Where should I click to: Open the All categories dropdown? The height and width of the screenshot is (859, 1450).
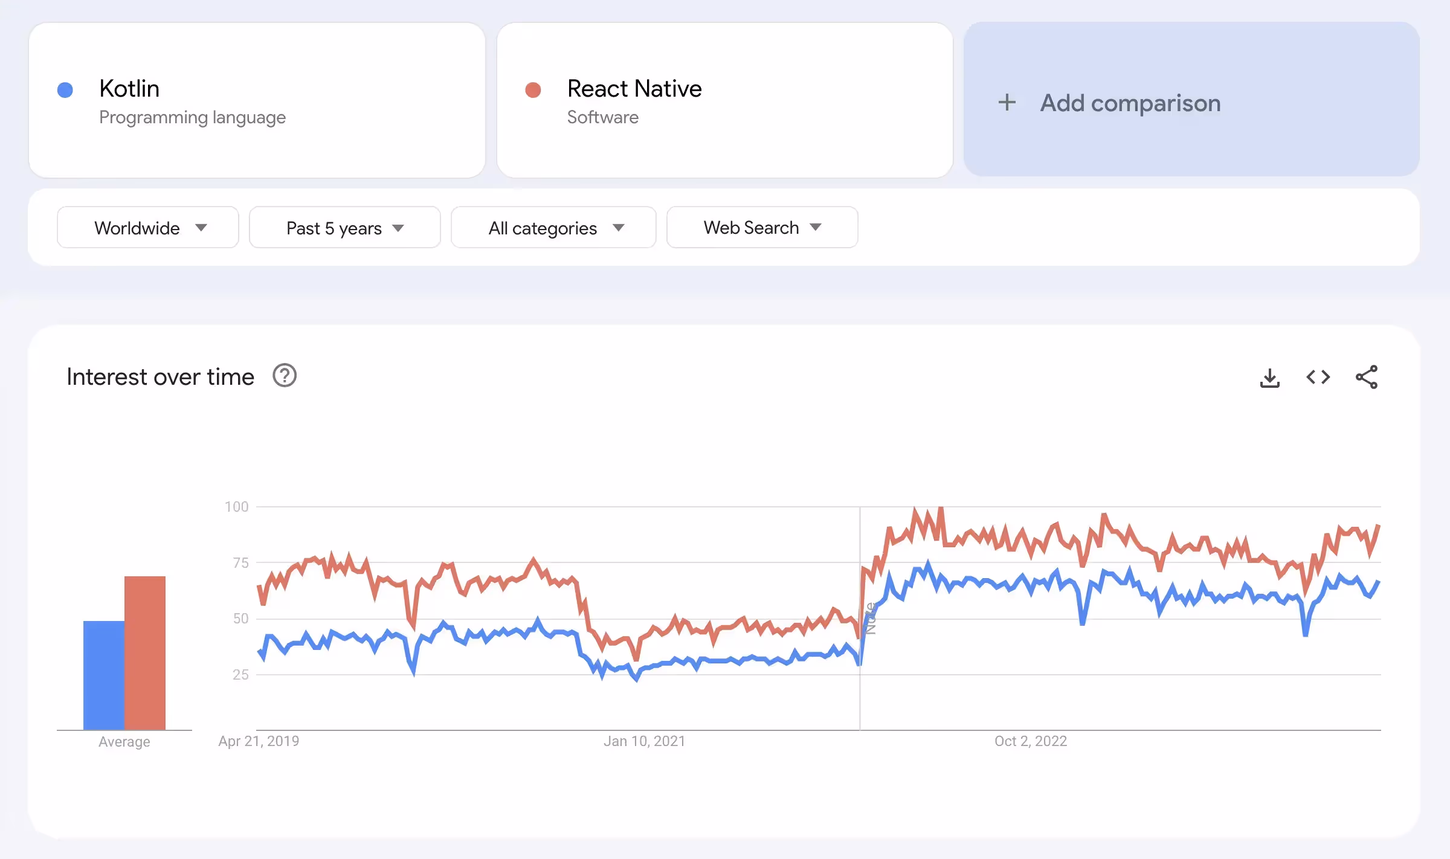pos(553,228)
